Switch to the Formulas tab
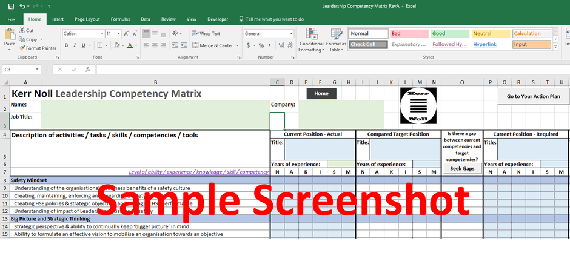Image resolution: width=570 pixels, height=256 pixels. click(x=120, y=19)
